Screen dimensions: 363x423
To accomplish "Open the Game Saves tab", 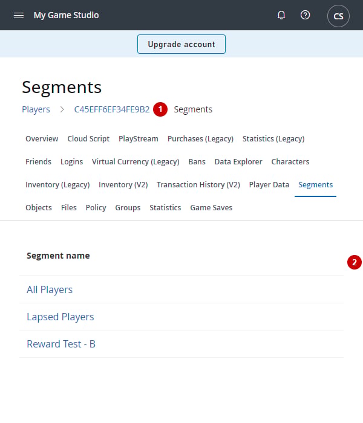I will coord(211,207).
